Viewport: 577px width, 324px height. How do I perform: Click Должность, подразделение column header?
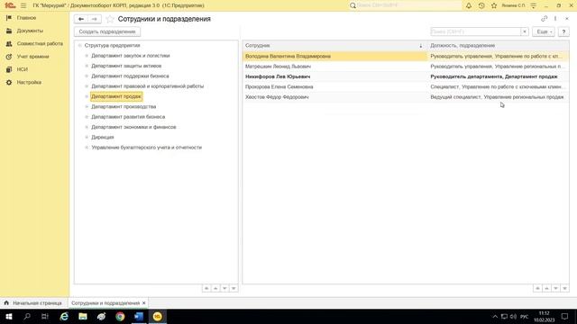click(x=498, y=46)
